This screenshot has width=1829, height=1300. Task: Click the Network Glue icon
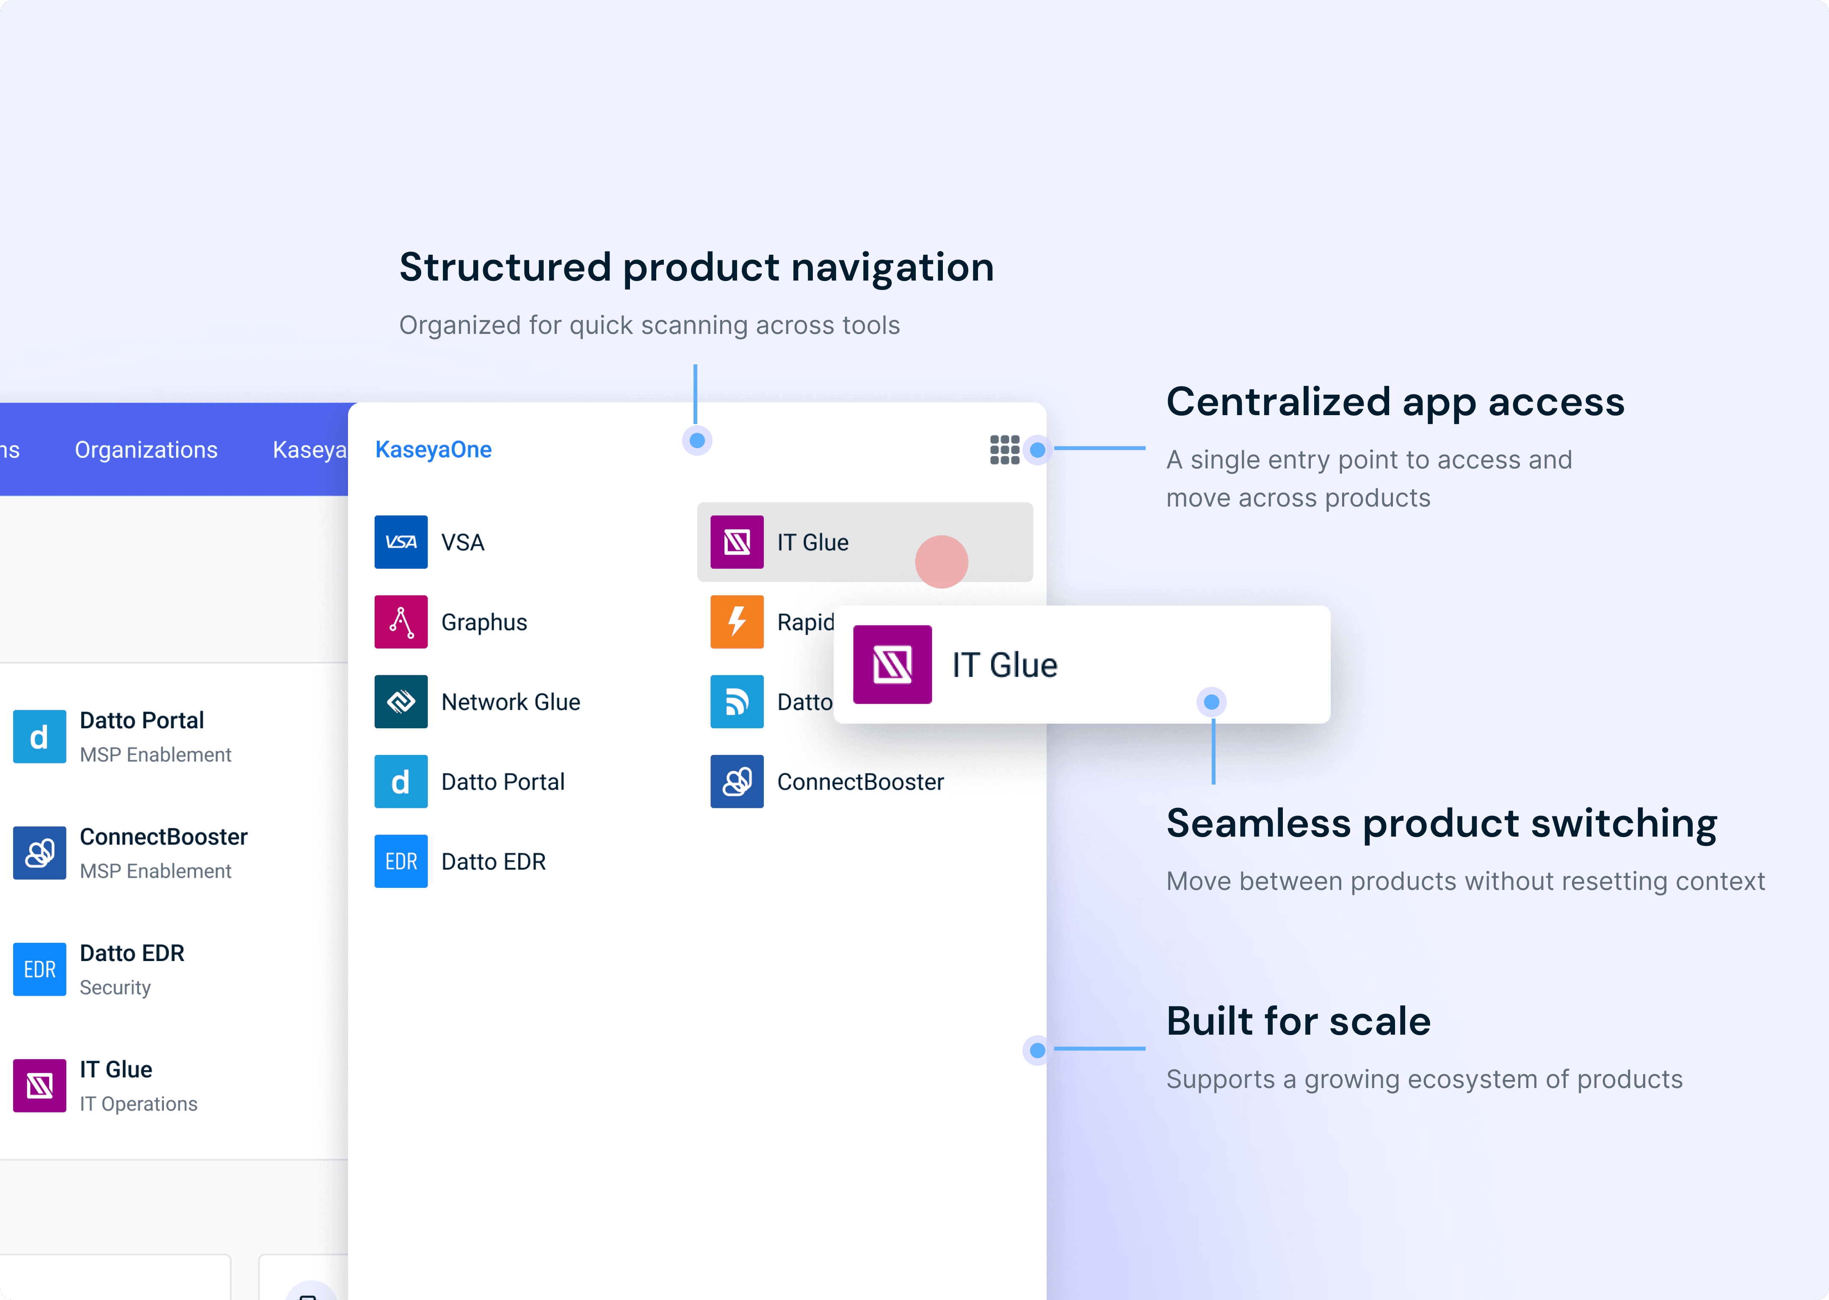tap(401, 702)
